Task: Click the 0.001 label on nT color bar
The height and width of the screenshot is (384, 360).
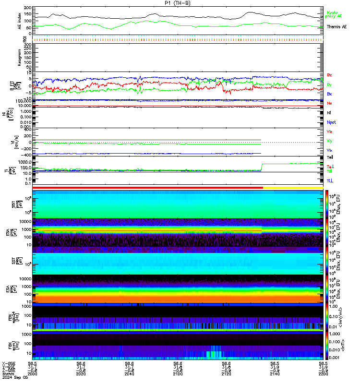Action: (334, 358)
